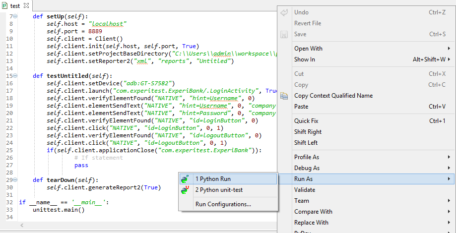
Task: Choose Paste from the context menu
Action: 301,107
